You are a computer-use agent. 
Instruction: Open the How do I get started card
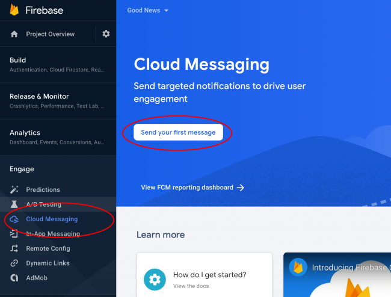tap(205, 275)
